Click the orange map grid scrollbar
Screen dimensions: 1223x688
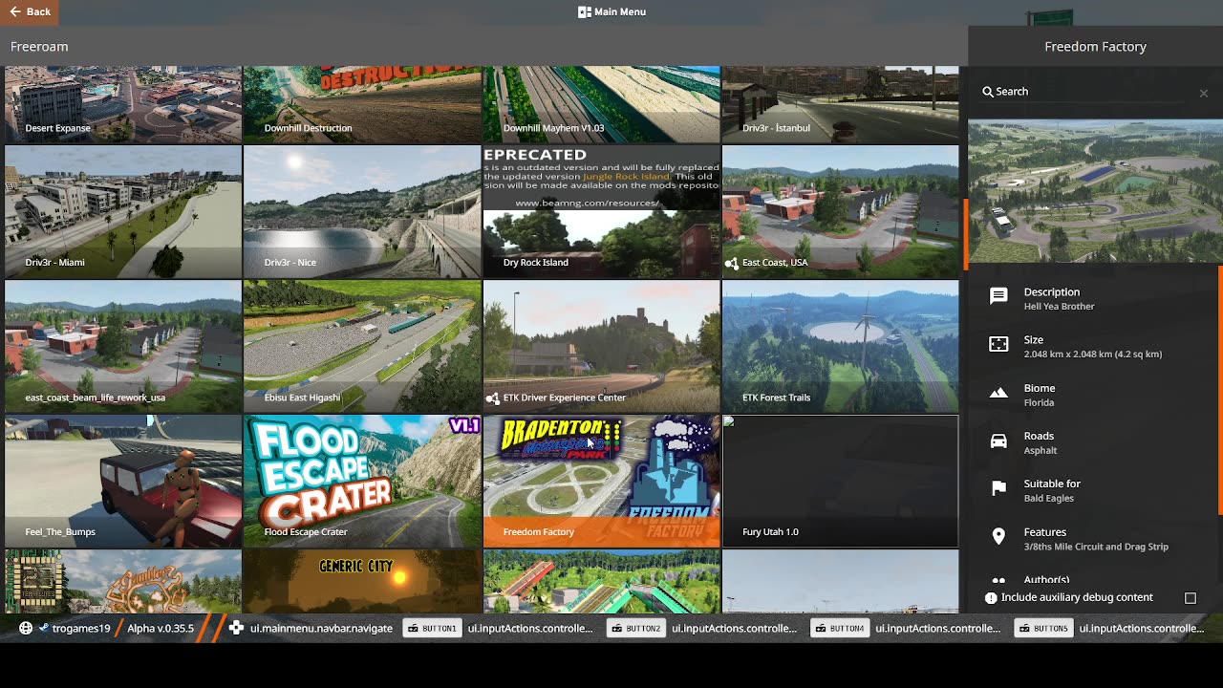(x=965, y=233)
